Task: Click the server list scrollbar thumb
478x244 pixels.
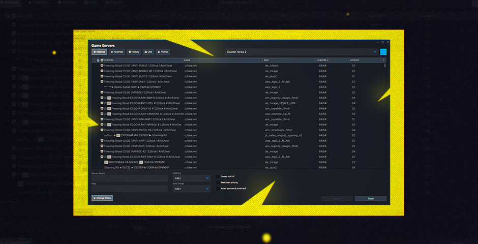Action: 384,65
